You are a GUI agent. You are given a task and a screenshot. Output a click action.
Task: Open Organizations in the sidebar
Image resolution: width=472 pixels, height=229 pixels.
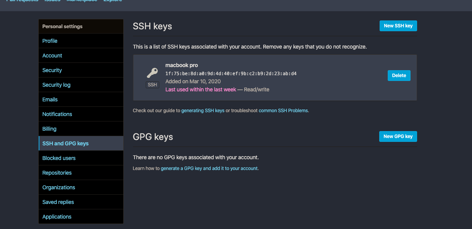coord(59,187)
